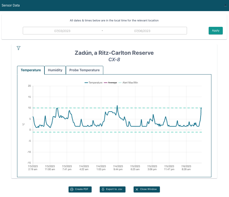
Task: Open the filter options using the funnel icon
Action: 18,48
